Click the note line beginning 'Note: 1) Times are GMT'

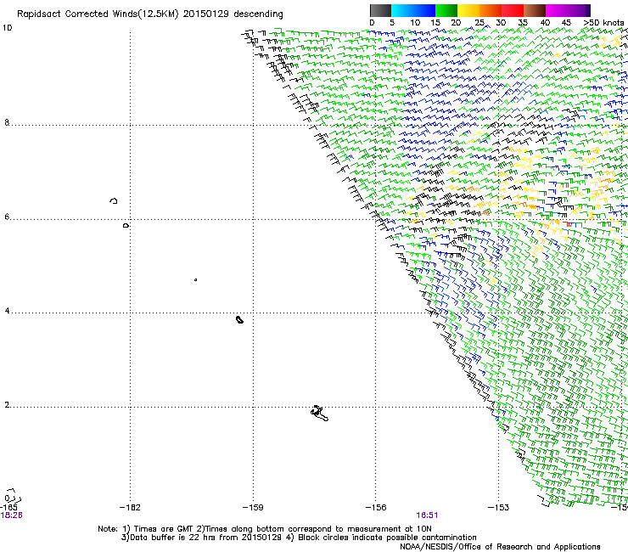click(x=265, y=529)
